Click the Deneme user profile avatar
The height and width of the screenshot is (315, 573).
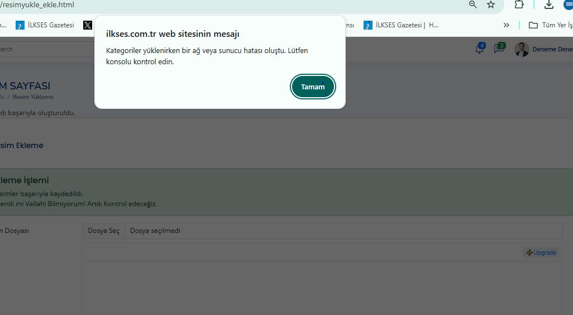coord(522,49)
